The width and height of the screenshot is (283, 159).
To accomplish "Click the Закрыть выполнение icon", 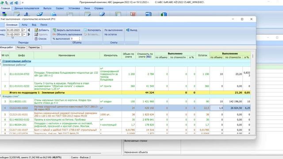I will [54, 30].
